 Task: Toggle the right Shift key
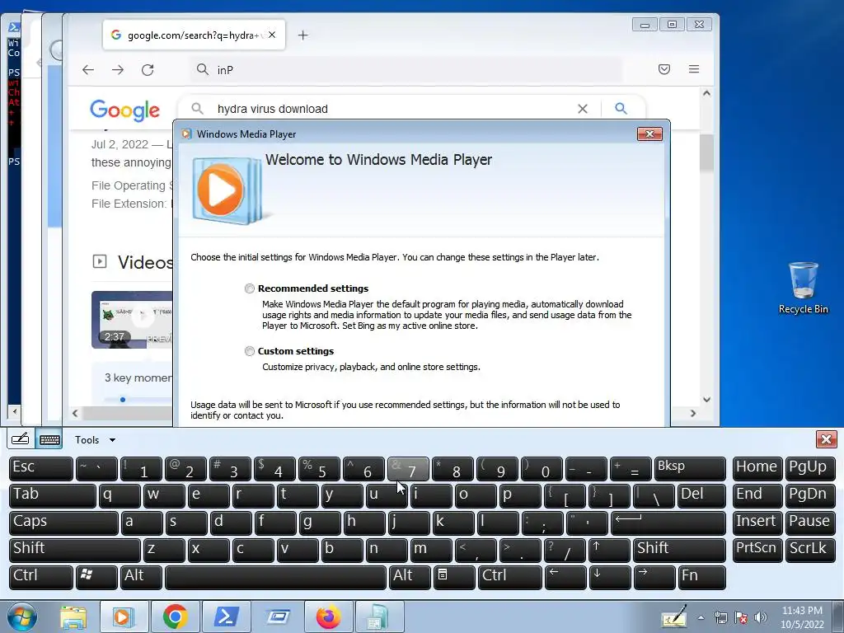[x=679, y=550]
